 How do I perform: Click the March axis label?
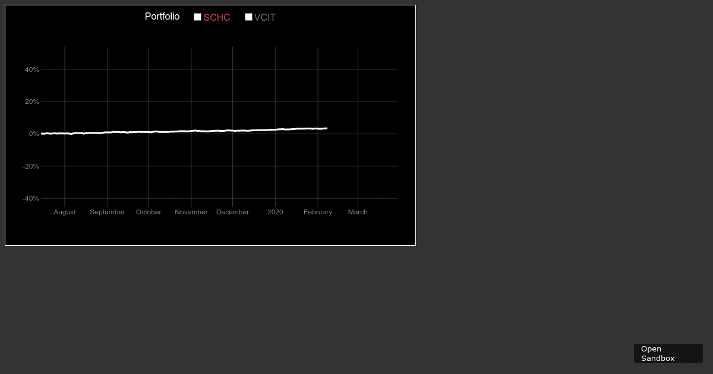(x=358, y=212)
